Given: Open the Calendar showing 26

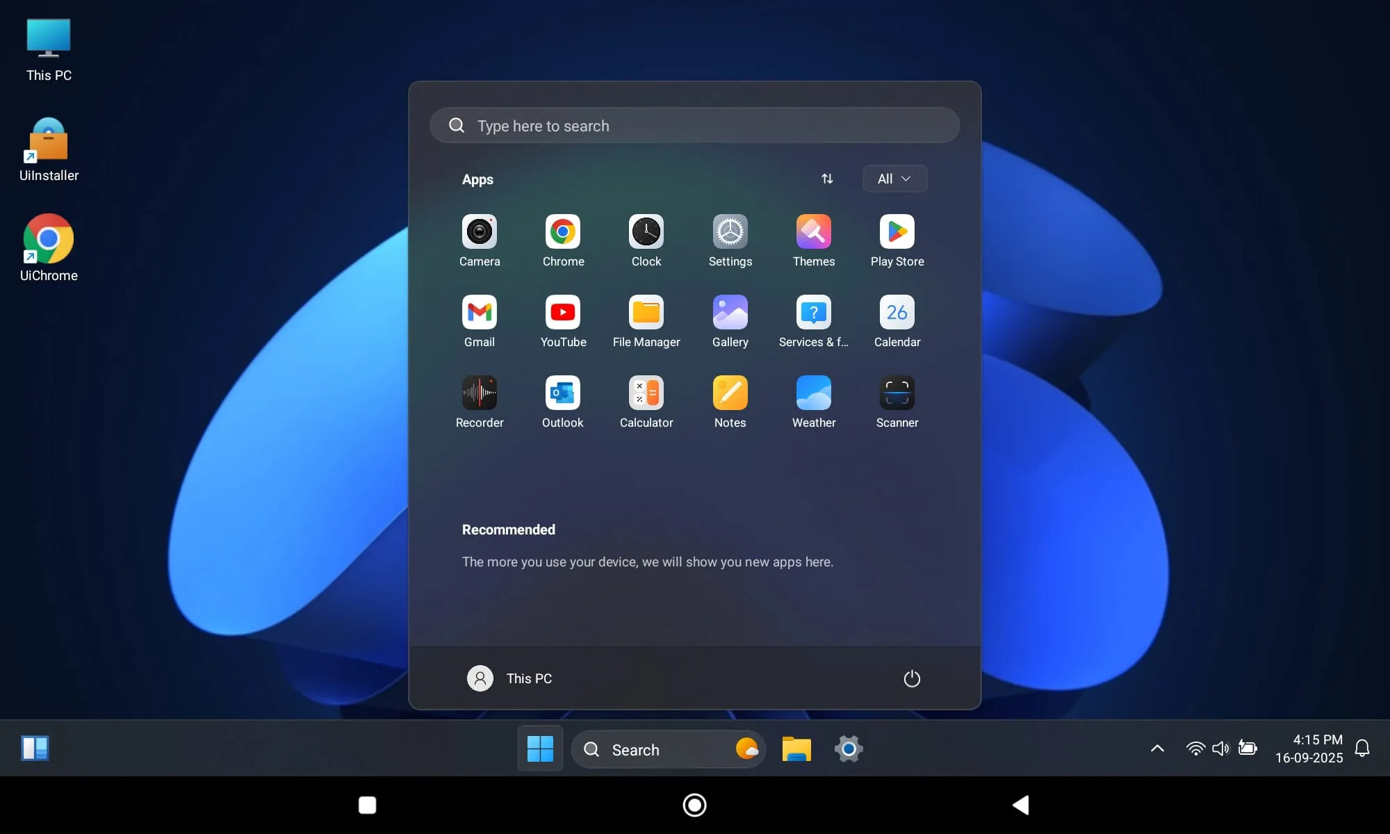Looking at the screenshot, I should tap(897, 313).
